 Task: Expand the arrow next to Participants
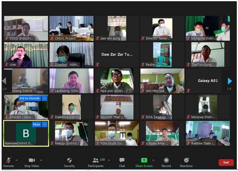(109, 161)
